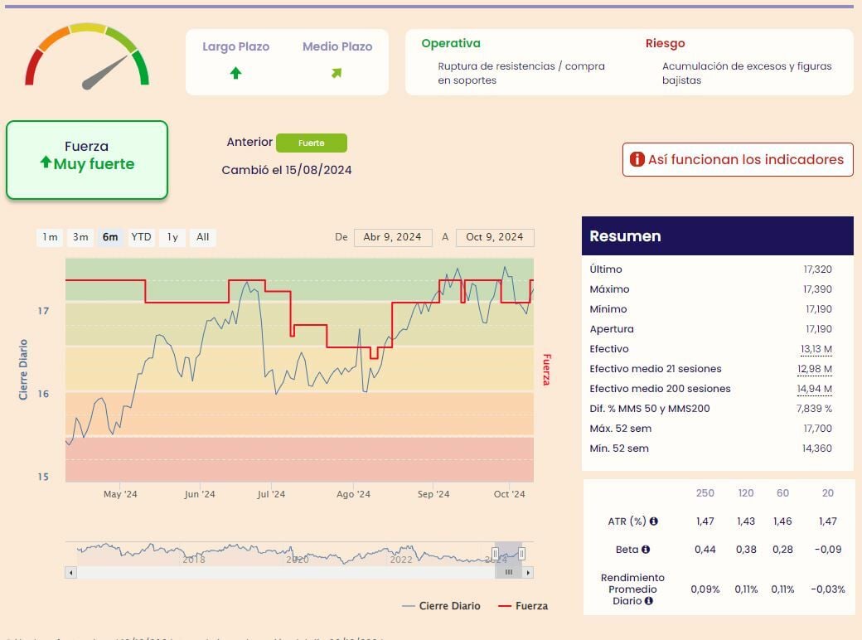The image size is (862, 640).
Task: Click the Fuerza Muy fuerte card
Action: click(x=87, y=160)
